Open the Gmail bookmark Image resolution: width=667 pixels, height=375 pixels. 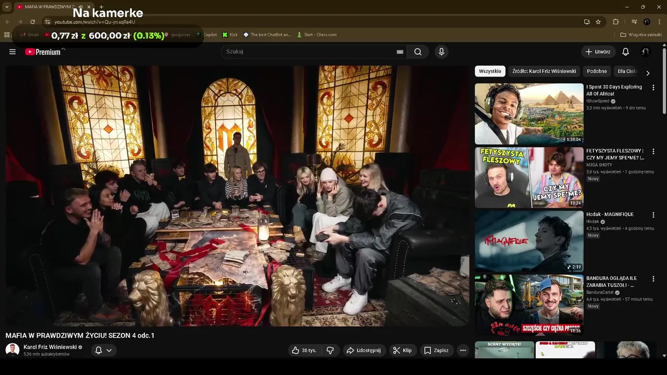(x=30, y=35)
